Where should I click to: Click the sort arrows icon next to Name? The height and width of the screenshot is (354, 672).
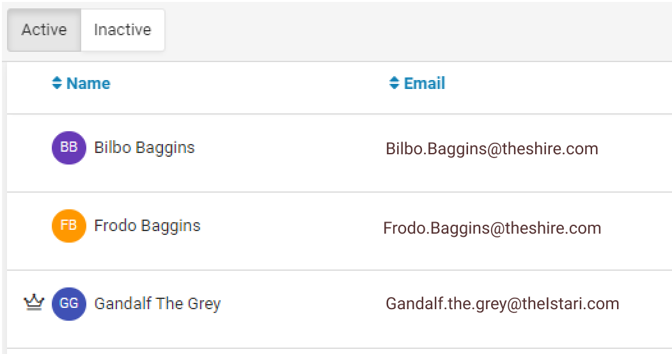pyautogui.click(x=57, y=83)
